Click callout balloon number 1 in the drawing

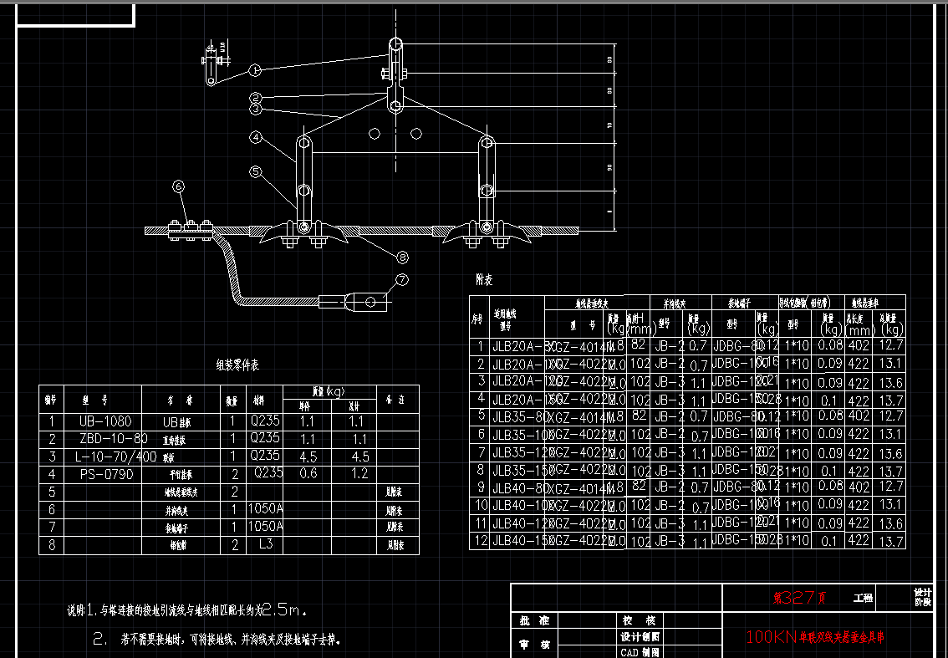(255, 71)
